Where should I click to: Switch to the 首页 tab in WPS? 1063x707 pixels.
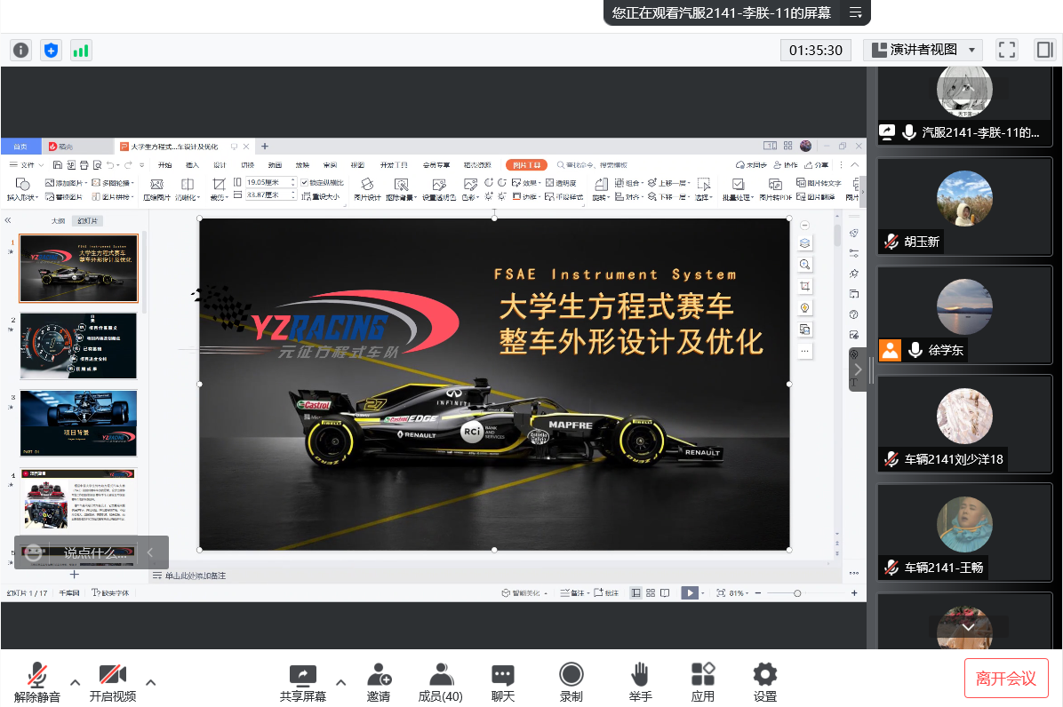point(20,147)
